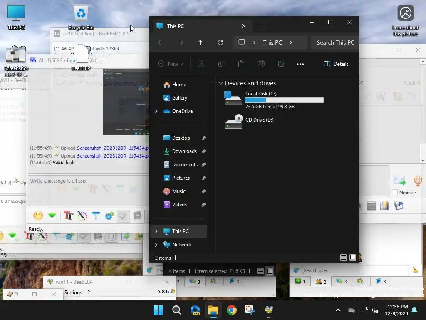Select the This PC tab in File Explorer

[202, 26]
